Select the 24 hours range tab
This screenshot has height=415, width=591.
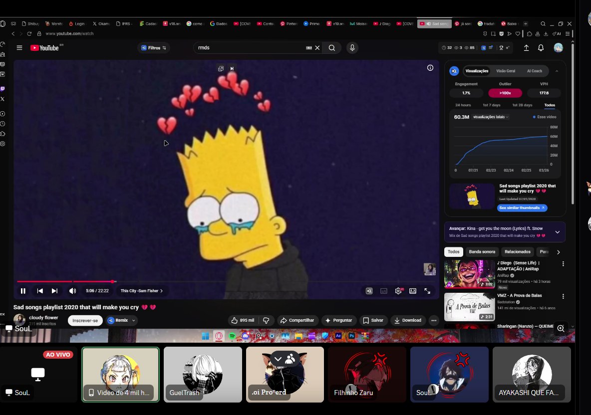tap(463, 105)
